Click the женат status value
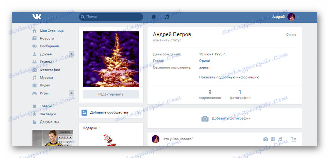 tap(204, 68)
